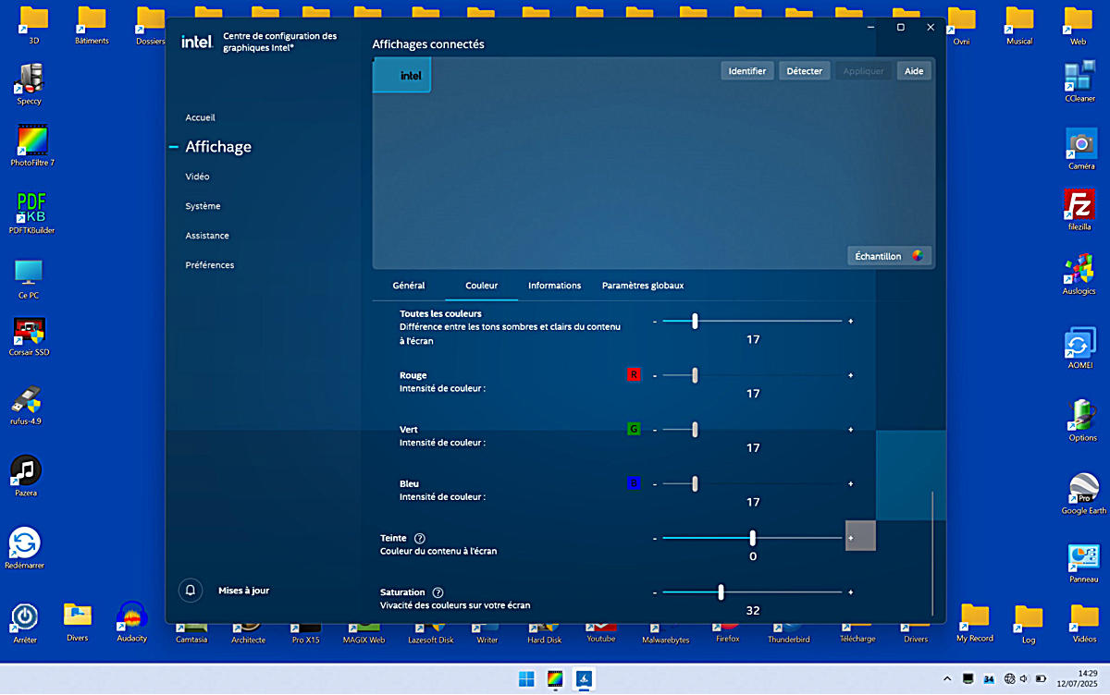Screen dimensions: 1110x695
Task: Open the Paramètres globaux tab
Action: click(x=643, y=286)
